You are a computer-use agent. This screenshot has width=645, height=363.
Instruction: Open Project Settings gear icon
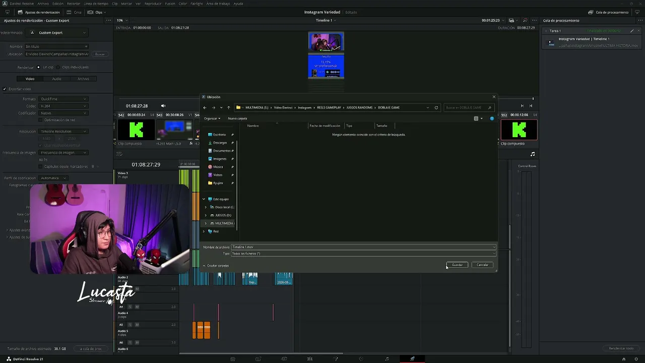636,359
